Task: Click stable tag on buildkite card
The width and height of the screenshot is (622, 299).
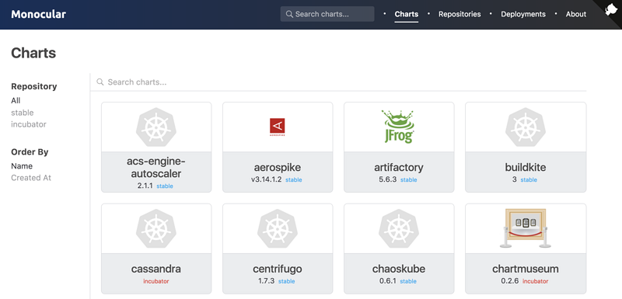Action: [529, 180]
